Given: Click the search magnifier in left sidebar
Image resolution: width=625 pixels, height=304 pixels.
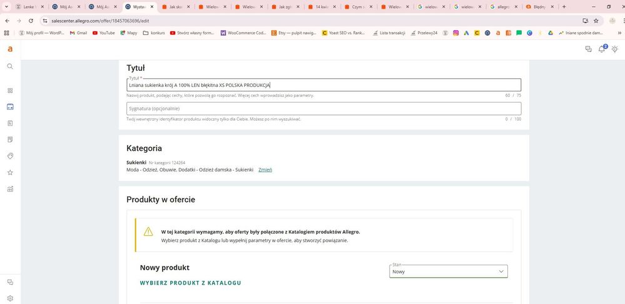Looking at the screenshot, I should [11, 66].
